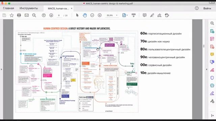Screen dimensions: 216x121
Task: Go to the previous page arrow
Action: pos(44,15)
